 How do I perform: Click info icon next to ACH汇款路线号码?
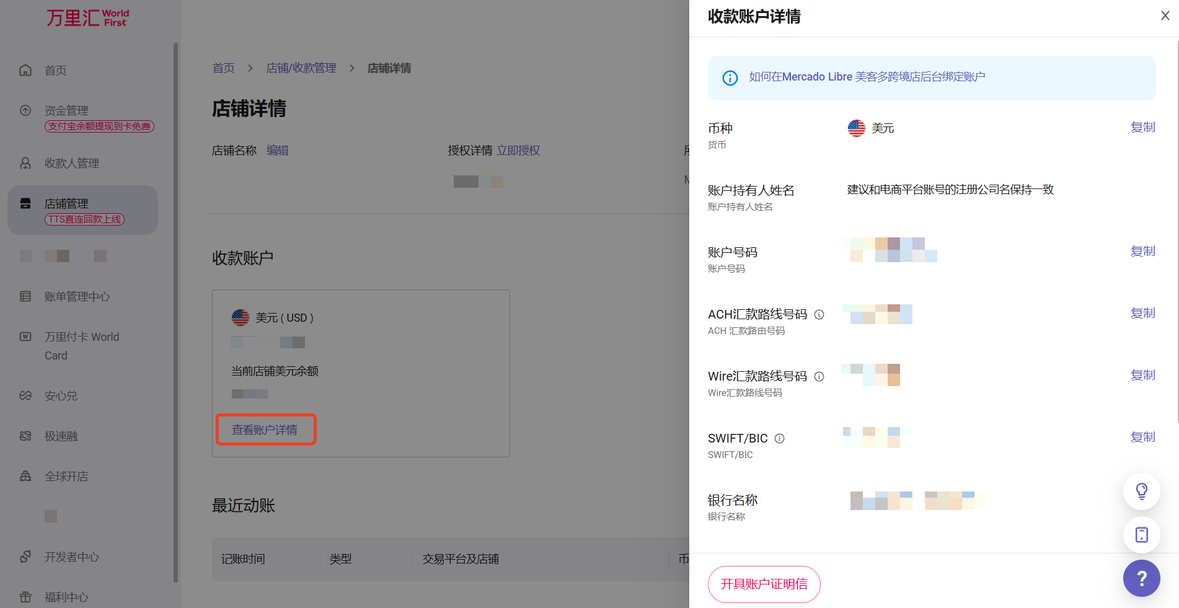click(x=819, y=314)
